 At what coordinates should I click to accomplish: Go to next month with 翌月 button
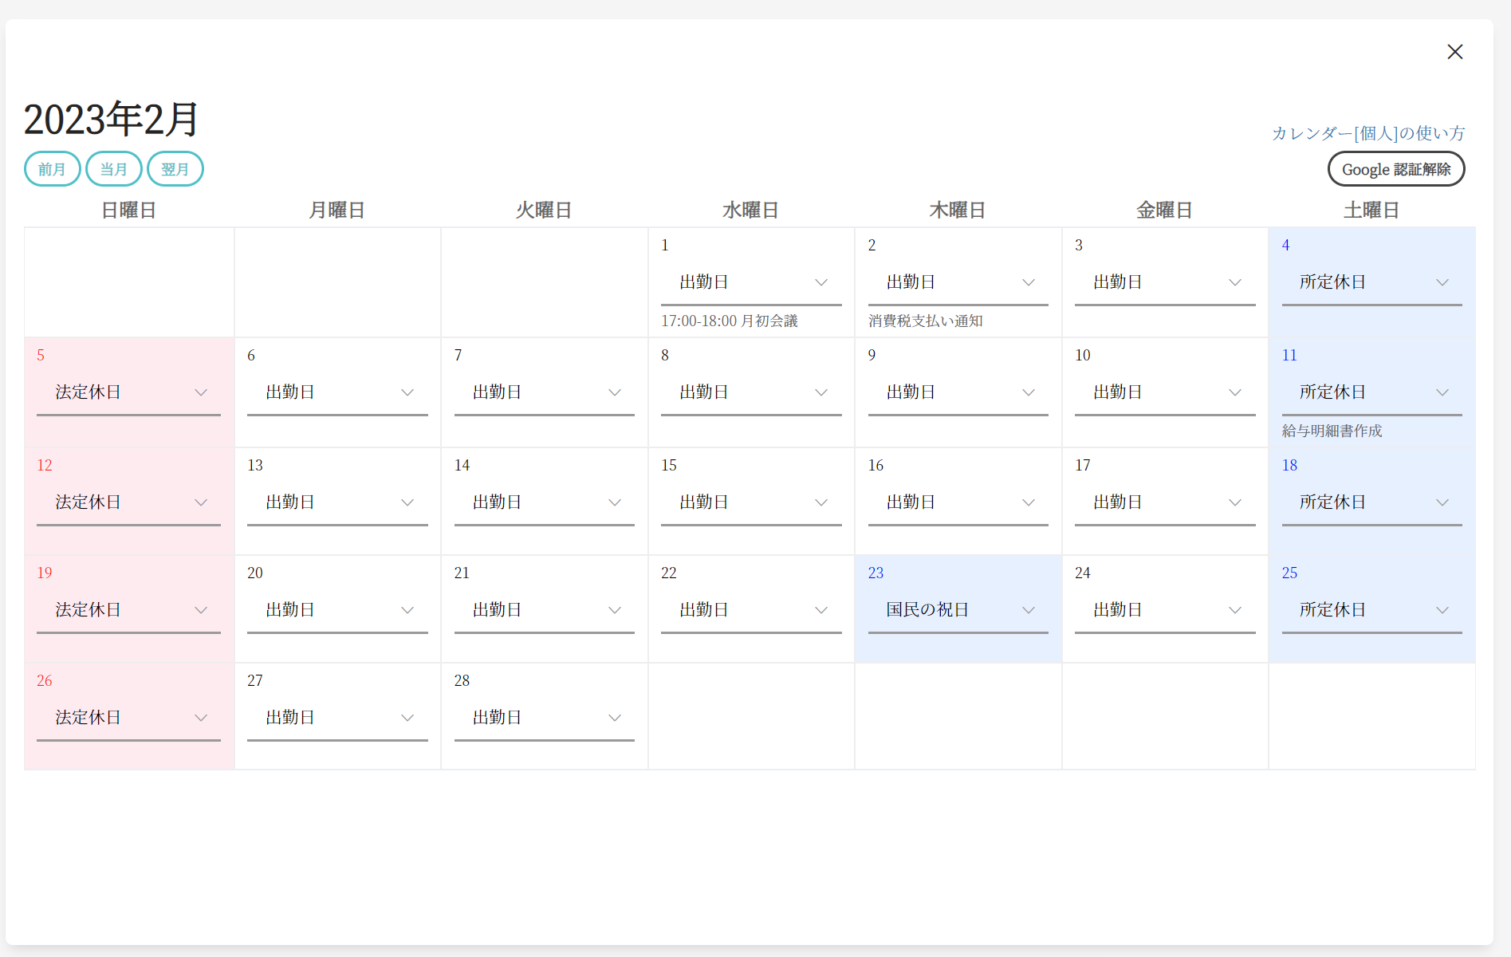click(x=175, y=169)
